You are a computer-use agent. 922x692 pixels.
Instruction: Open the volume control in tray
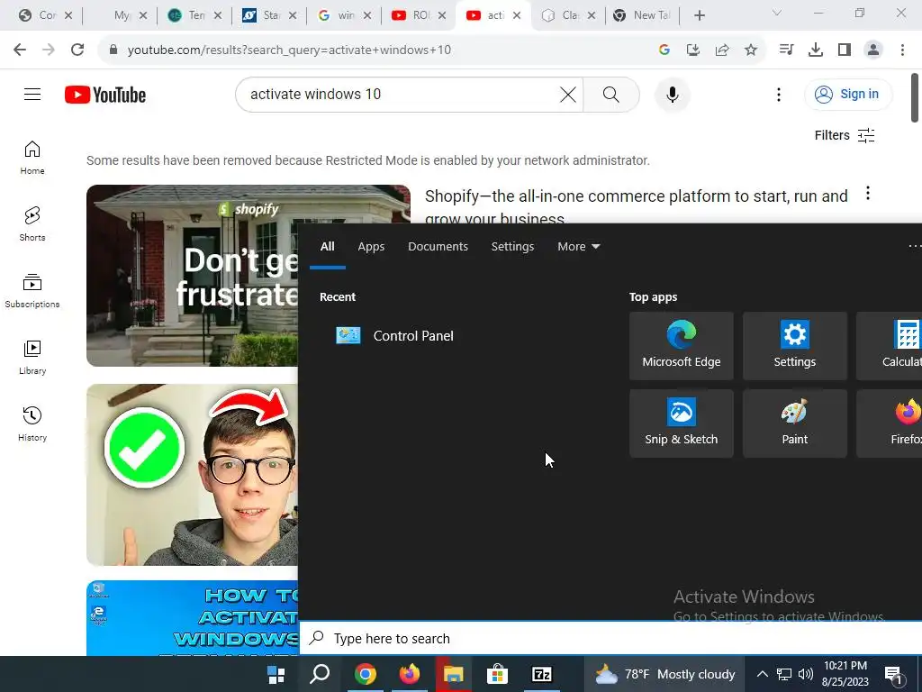(x=806, y=674)
